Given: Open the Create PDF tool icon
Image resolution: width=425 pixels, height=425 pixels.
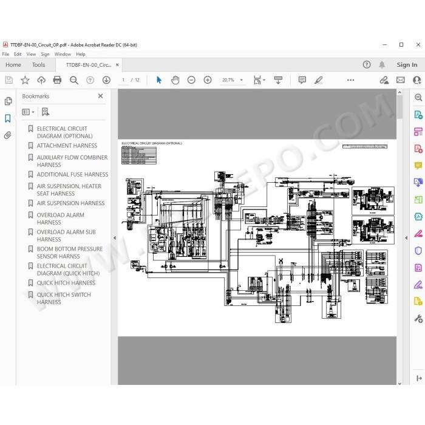Looking at the screenshot, I should [418, 149].
